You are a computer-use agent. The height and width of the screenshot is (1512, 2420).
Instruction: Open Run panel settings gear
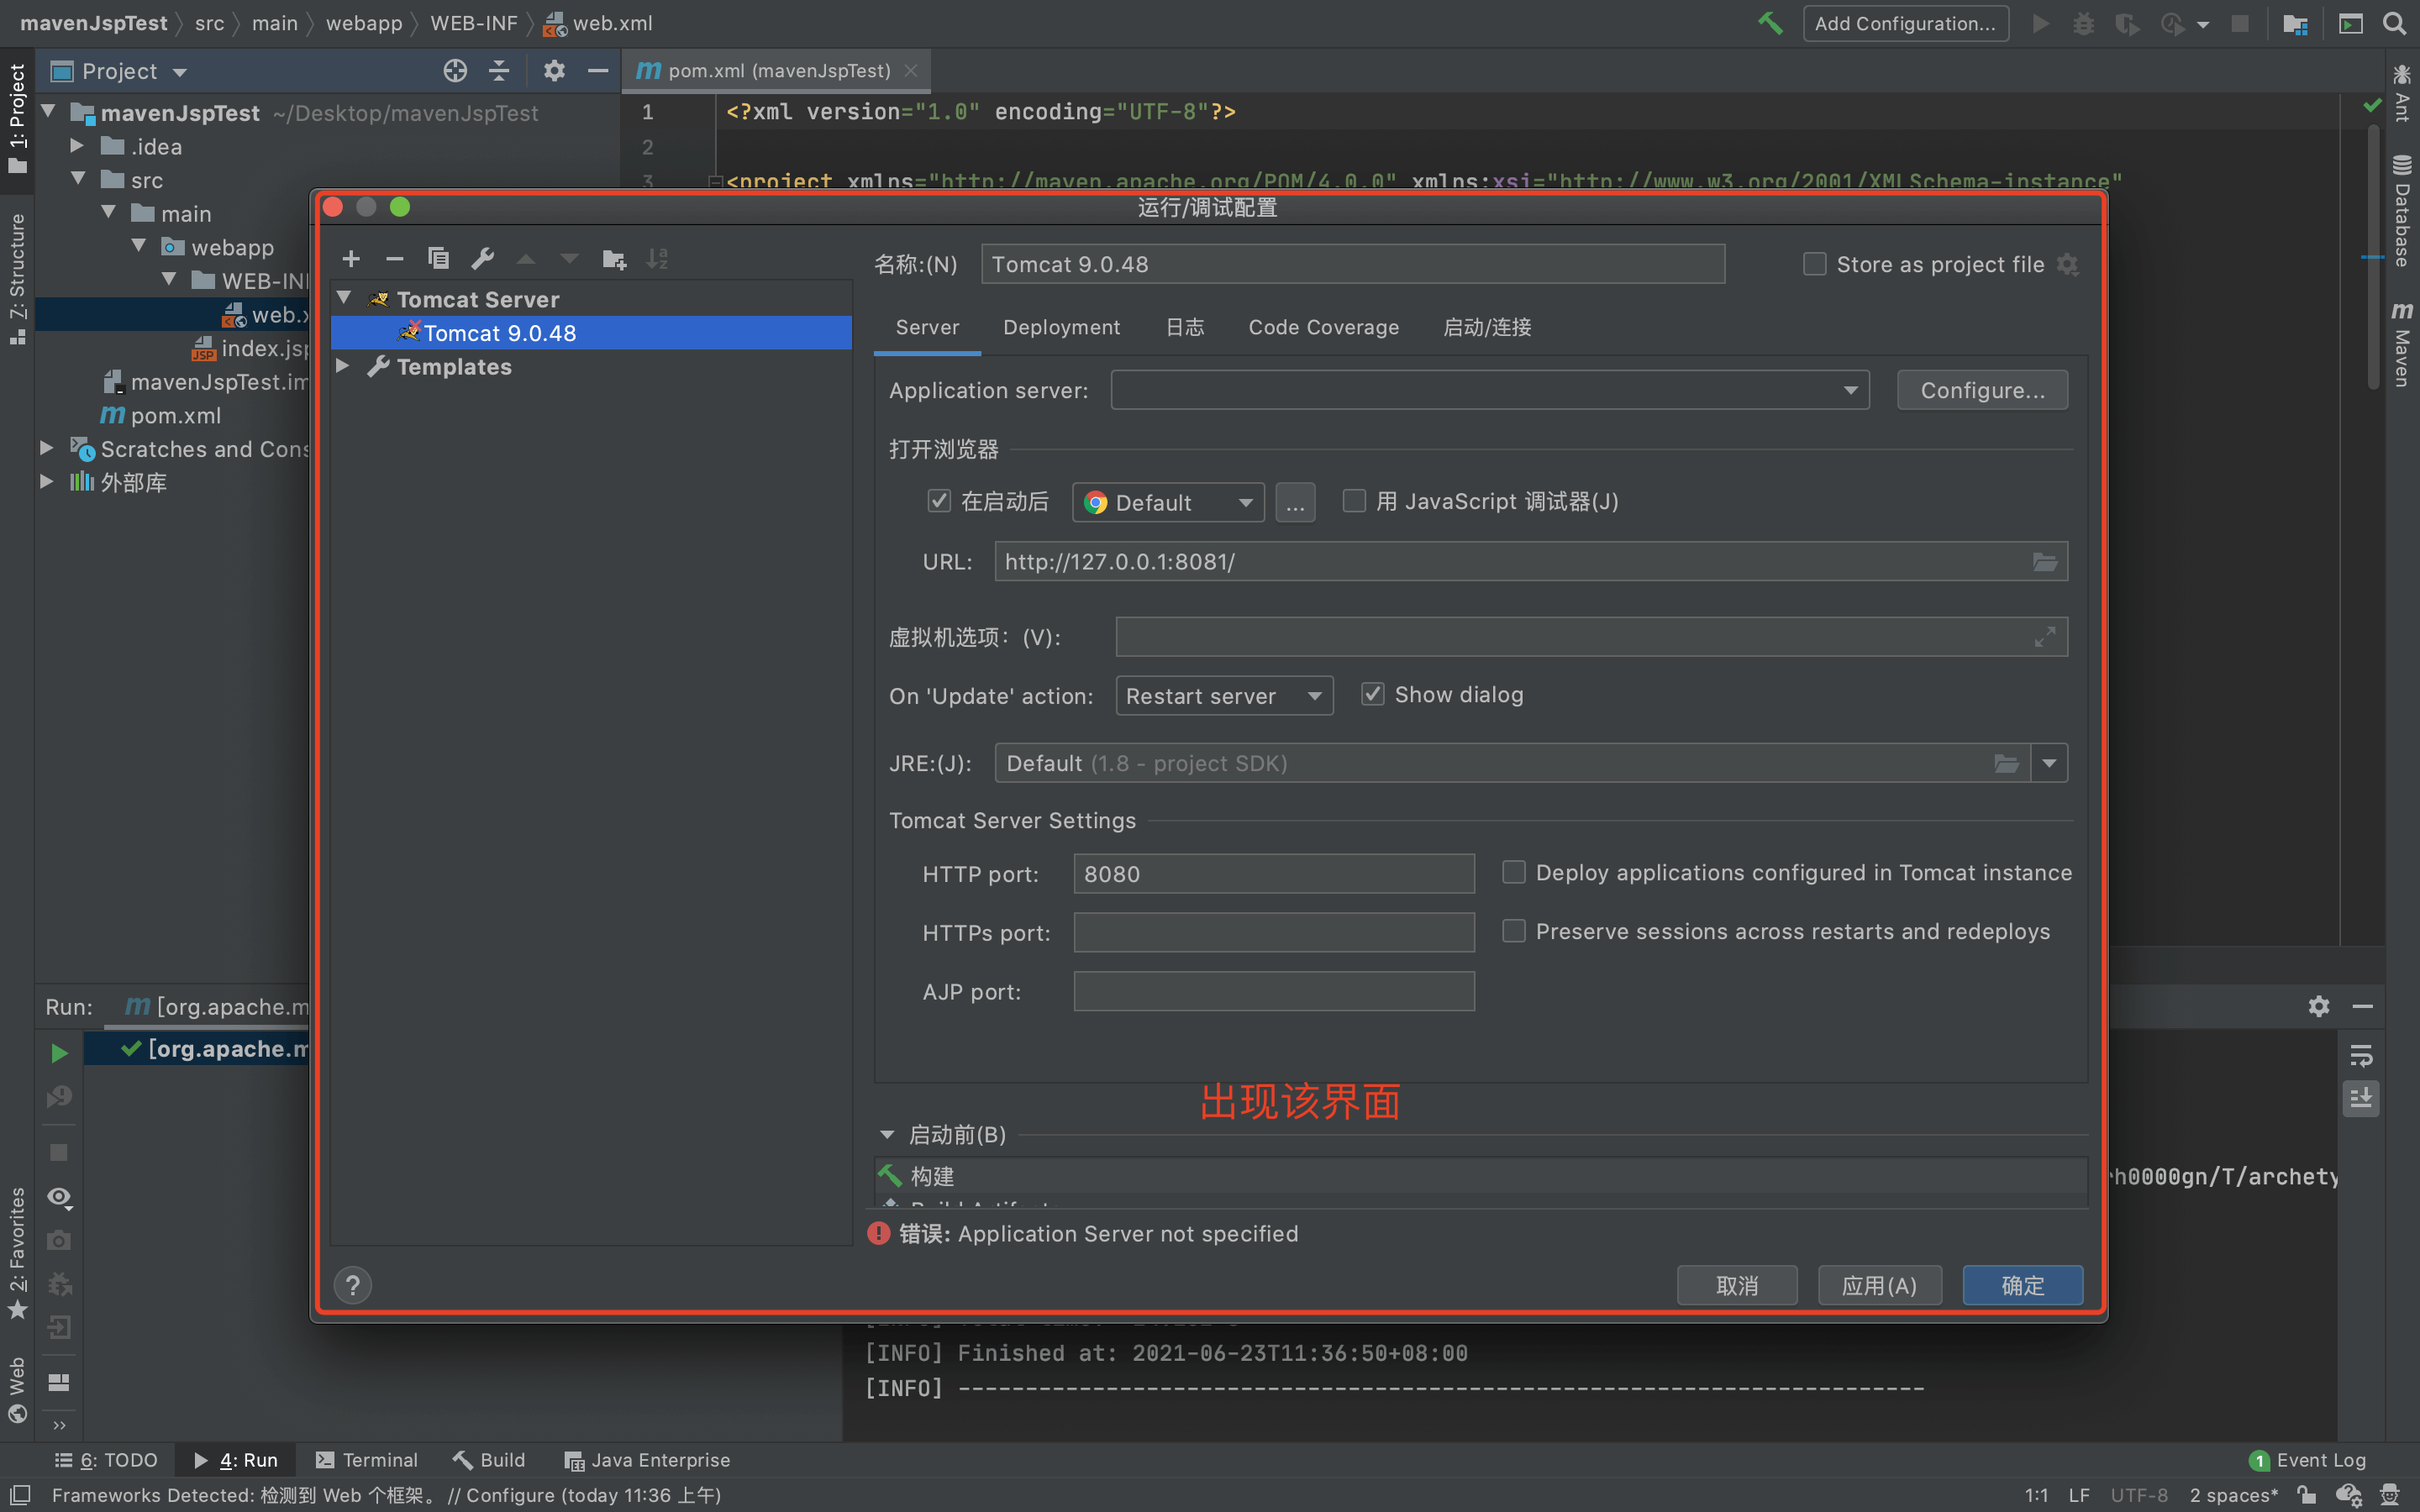click(x=2319, y=1006)
